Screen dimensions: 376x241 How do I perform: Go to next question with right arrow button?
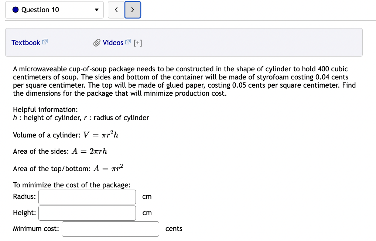tap(133, 10)
